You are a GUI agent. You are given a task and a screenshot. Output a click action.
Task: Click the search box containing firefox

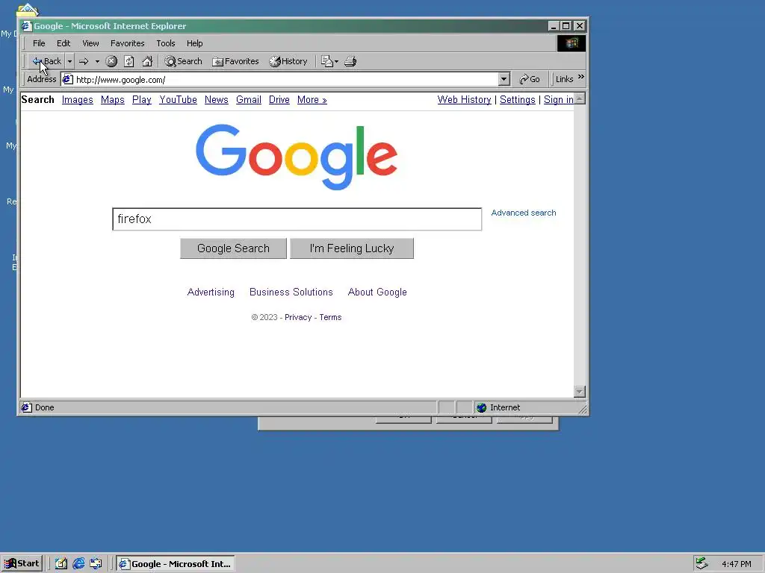pos(297,219)
